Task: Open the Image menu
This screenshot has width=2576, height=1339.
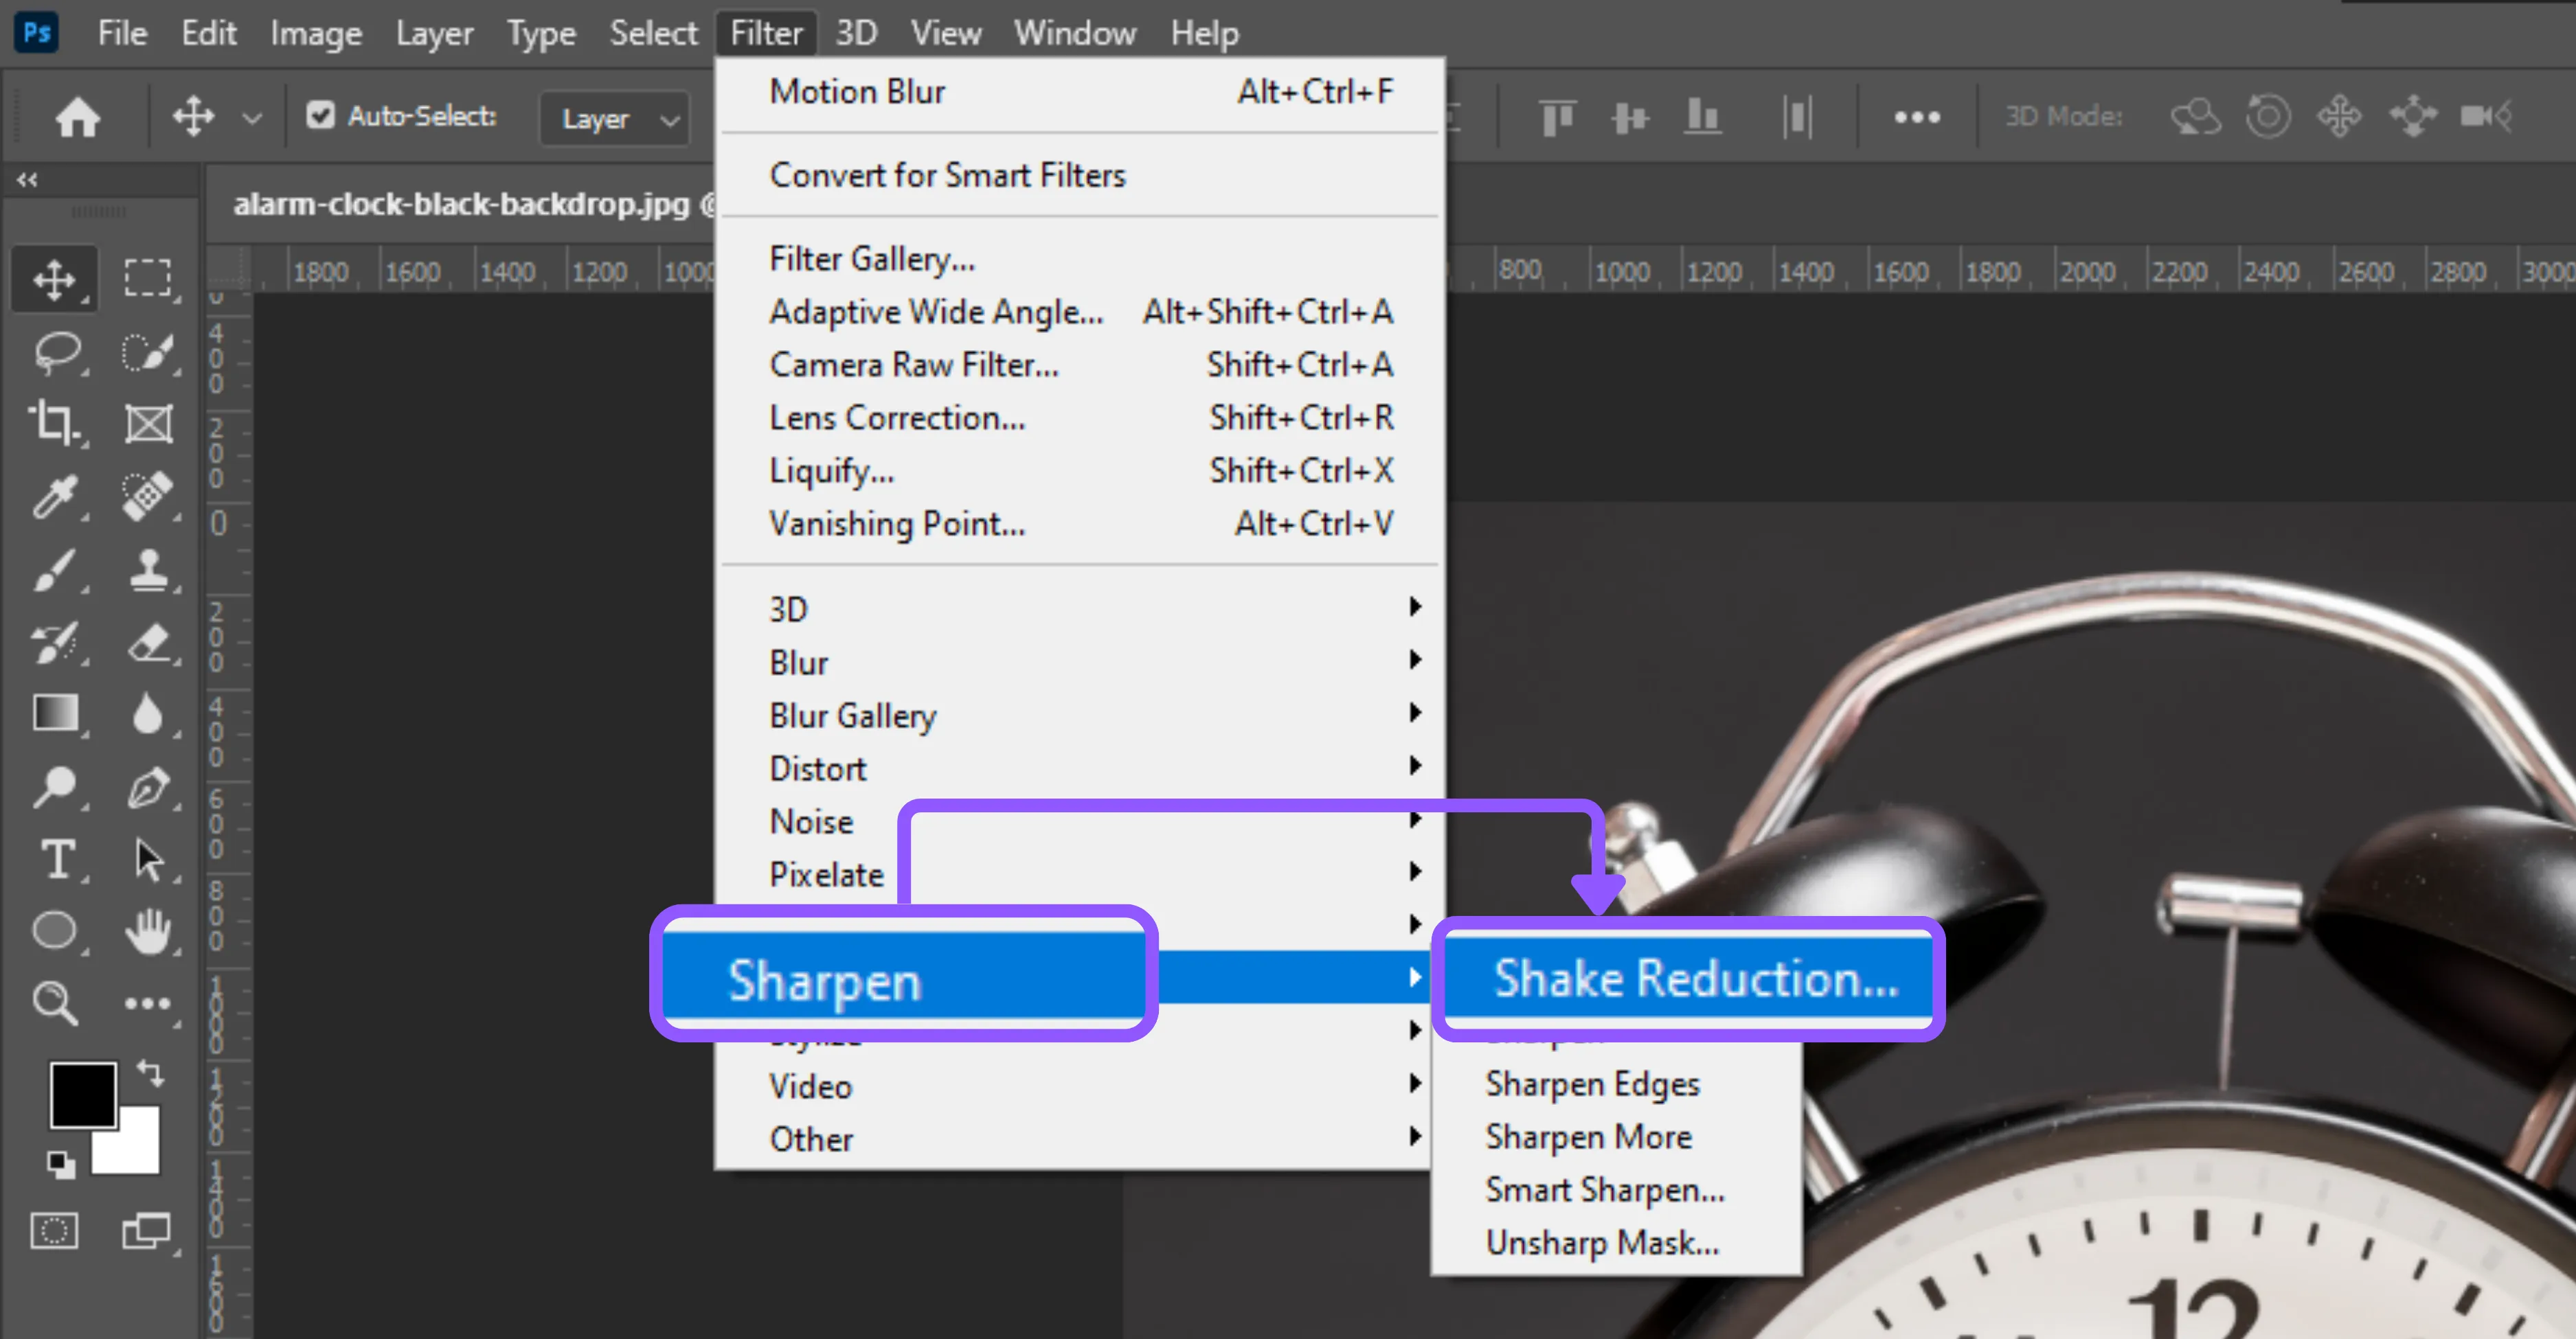Action: (315, 32)
